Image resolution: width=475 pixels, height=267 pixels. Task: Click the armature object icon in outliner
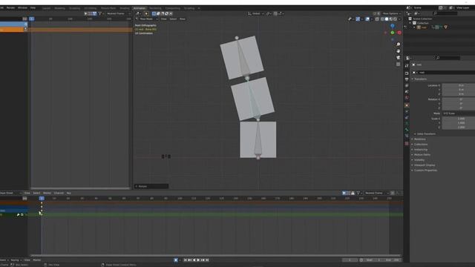[x=419, y=27]
